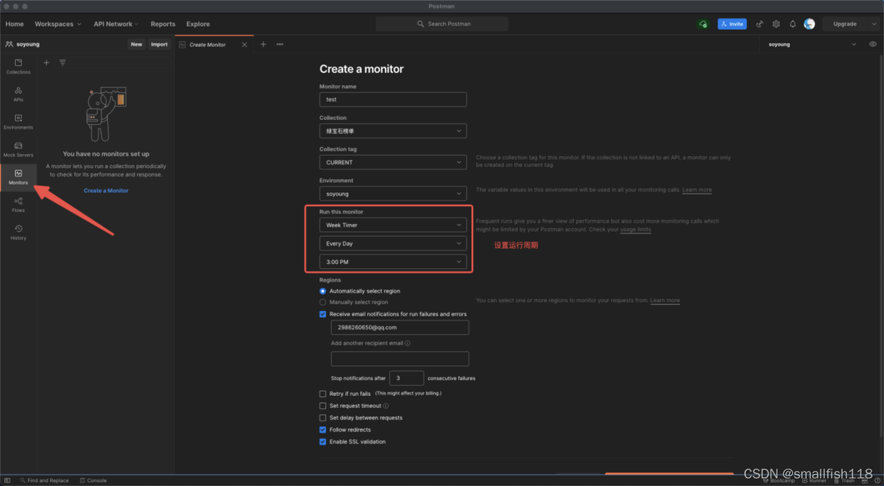Click the Monitor name field

point(393,100)
